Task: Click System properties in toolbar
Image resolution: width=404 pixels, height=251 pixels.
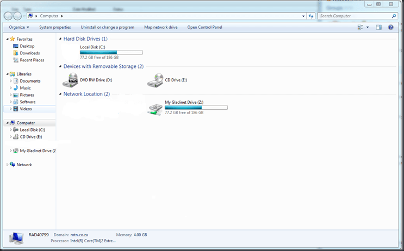Action: (55, 27)
